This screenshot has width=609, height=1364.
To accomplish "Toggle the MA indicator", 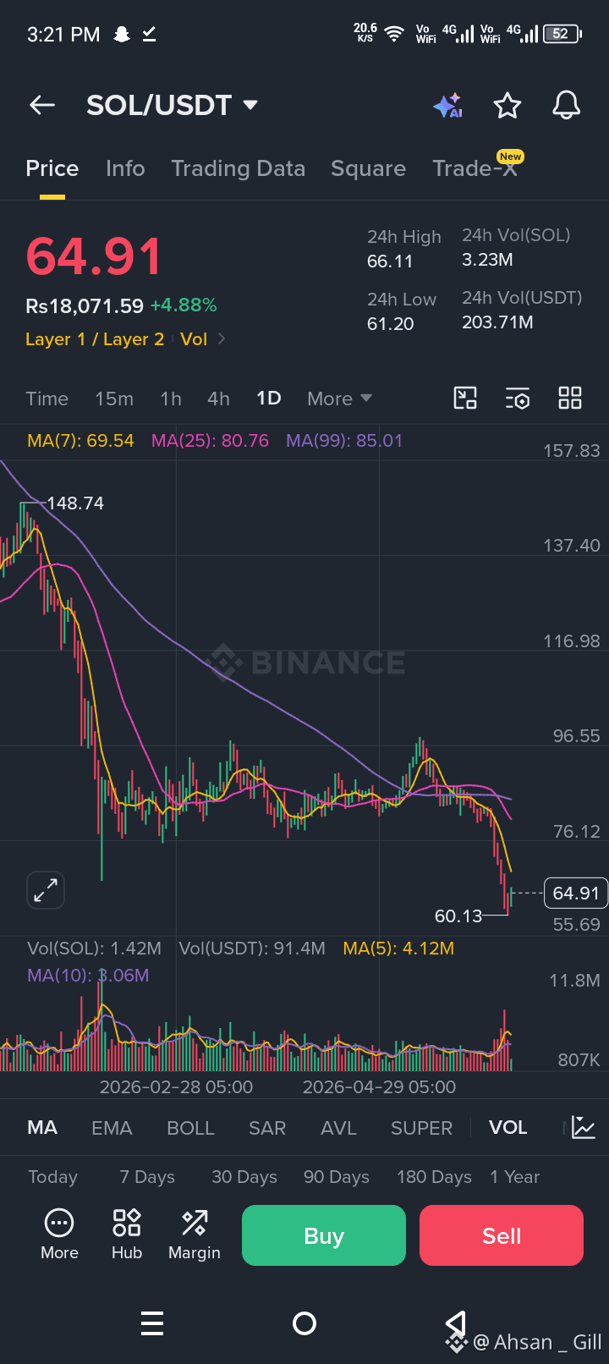I will (x=42, y=1127).
